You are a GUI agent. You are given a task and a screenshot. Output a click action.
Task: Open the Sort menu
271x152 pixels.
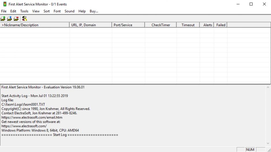pos(46,11)
